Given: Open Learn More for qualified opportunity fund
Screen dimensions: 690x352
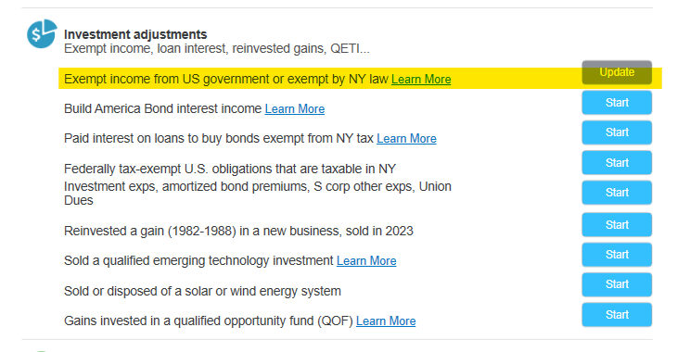Looking at the screenshot, I should (x=386, y=321).
